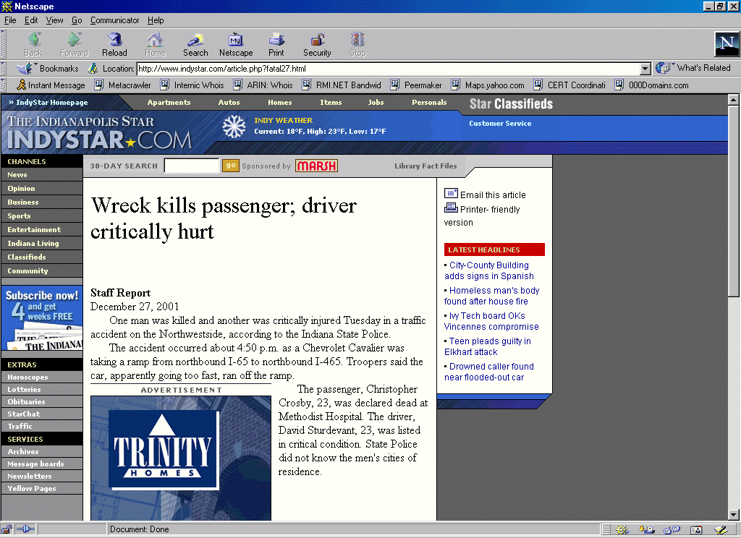Open Internic Whois bookmark
Image resolution: width=741 pixels, height=538 pixels.
point(192,85)
